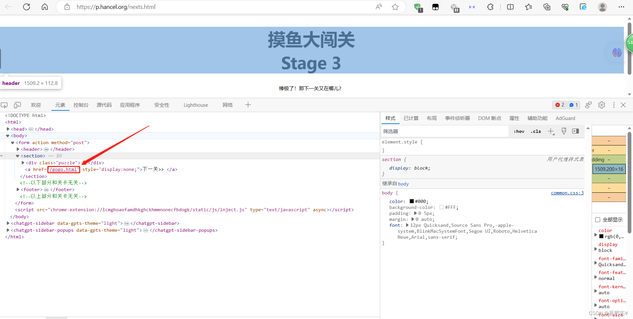The image size is (633, 319).
Task: Click the body link next to 继承自
Action: (403, 184)
